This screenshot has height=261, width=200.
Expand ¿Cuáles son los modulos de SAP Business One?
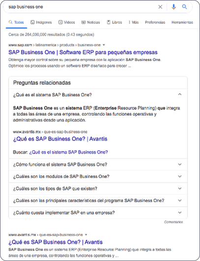[x=98, y=176]
